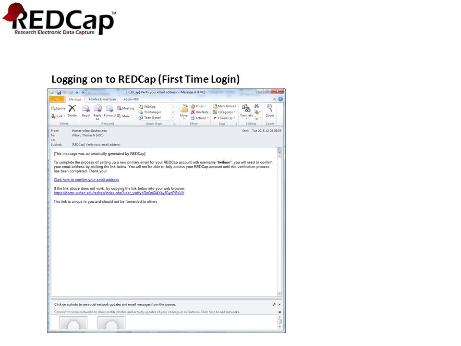
Task: Click the Outlook Help question mark icon
Action: (x=280, y=99)
